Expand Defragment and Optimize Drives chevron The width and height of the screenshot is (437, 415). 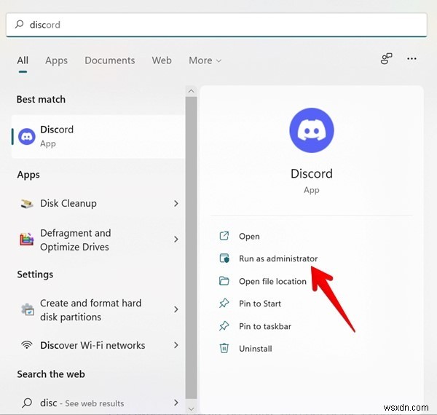pos(176,240)
